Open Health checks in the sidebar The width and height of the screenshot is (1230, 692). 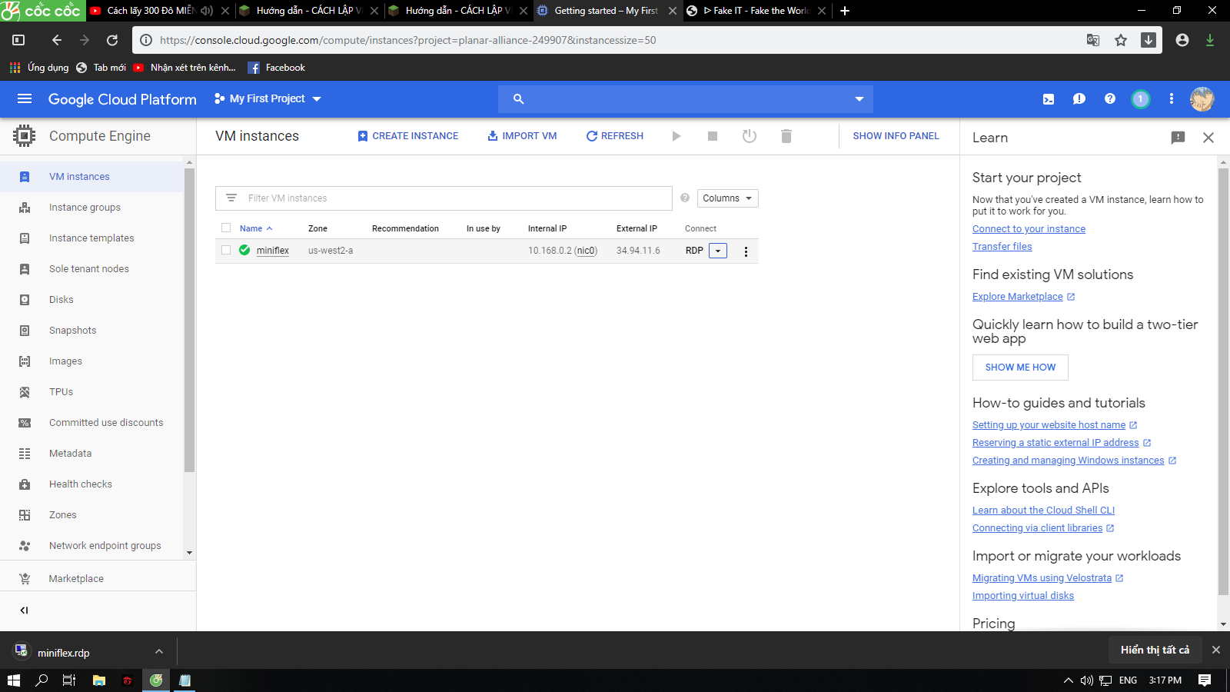pyautogui.click(x=92, y=484)
